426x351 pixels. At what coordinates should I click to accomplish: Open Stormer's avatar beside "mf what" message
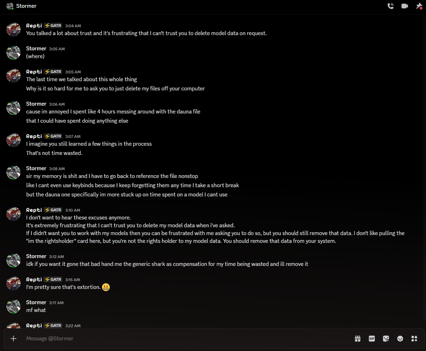[x=13, y=306]
